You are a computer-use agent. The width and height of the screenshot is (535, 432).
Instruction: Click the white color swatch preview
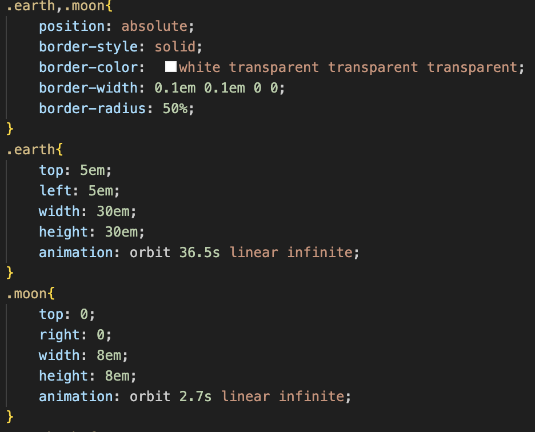pos(170,66)
